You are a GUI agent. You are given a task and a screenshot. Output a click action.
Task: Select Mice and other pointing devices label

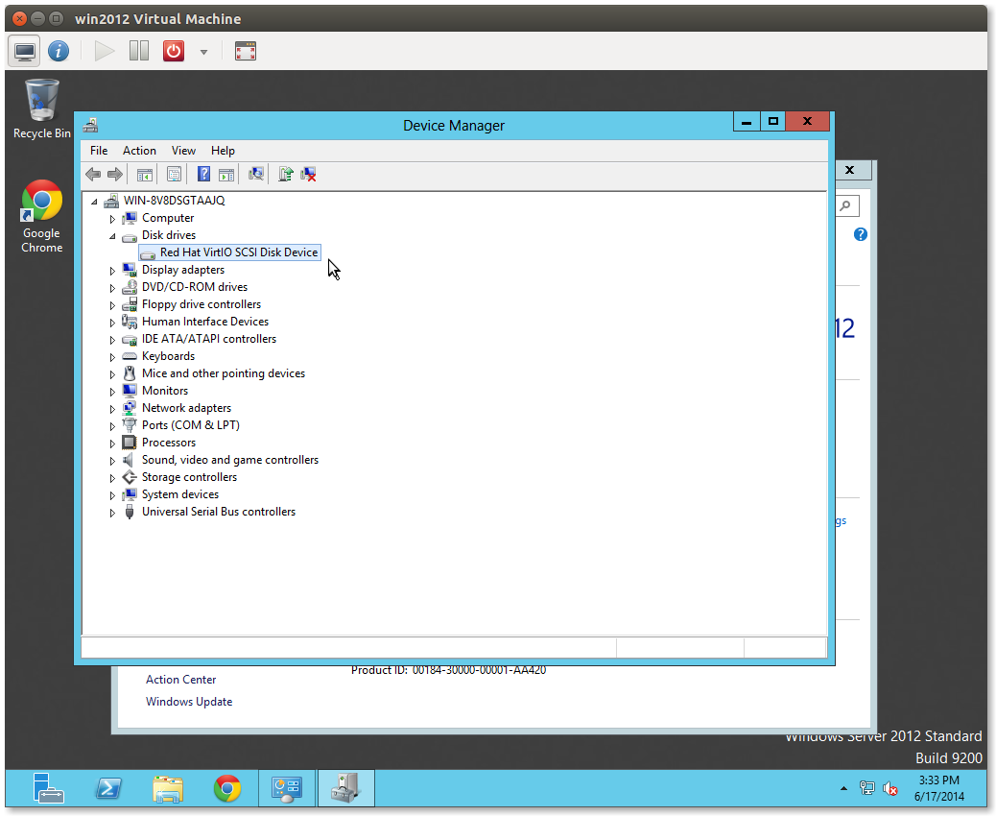(223, 373)
